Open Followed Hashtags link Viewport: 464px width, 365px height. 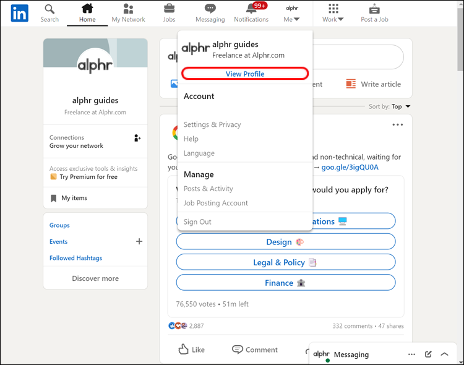pos(75,258)
